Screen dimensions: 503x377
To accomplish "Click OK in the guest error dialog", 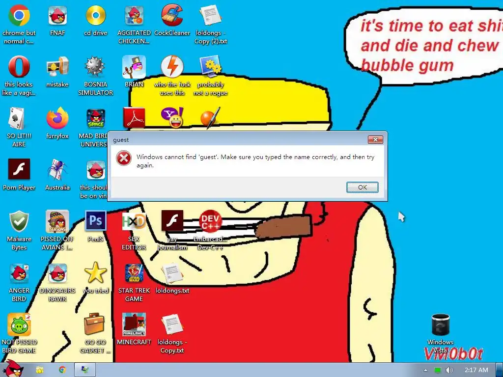I will (362, 187).
